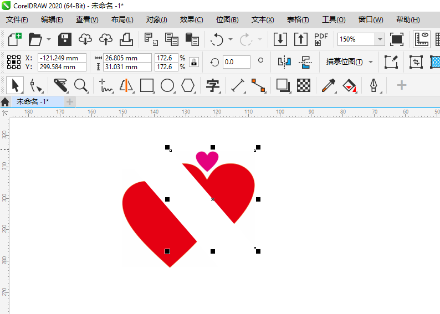Select the Freehand drawing tool
Image resolution: width=440 pixels, height=314 pixels.
pos(106,85)
